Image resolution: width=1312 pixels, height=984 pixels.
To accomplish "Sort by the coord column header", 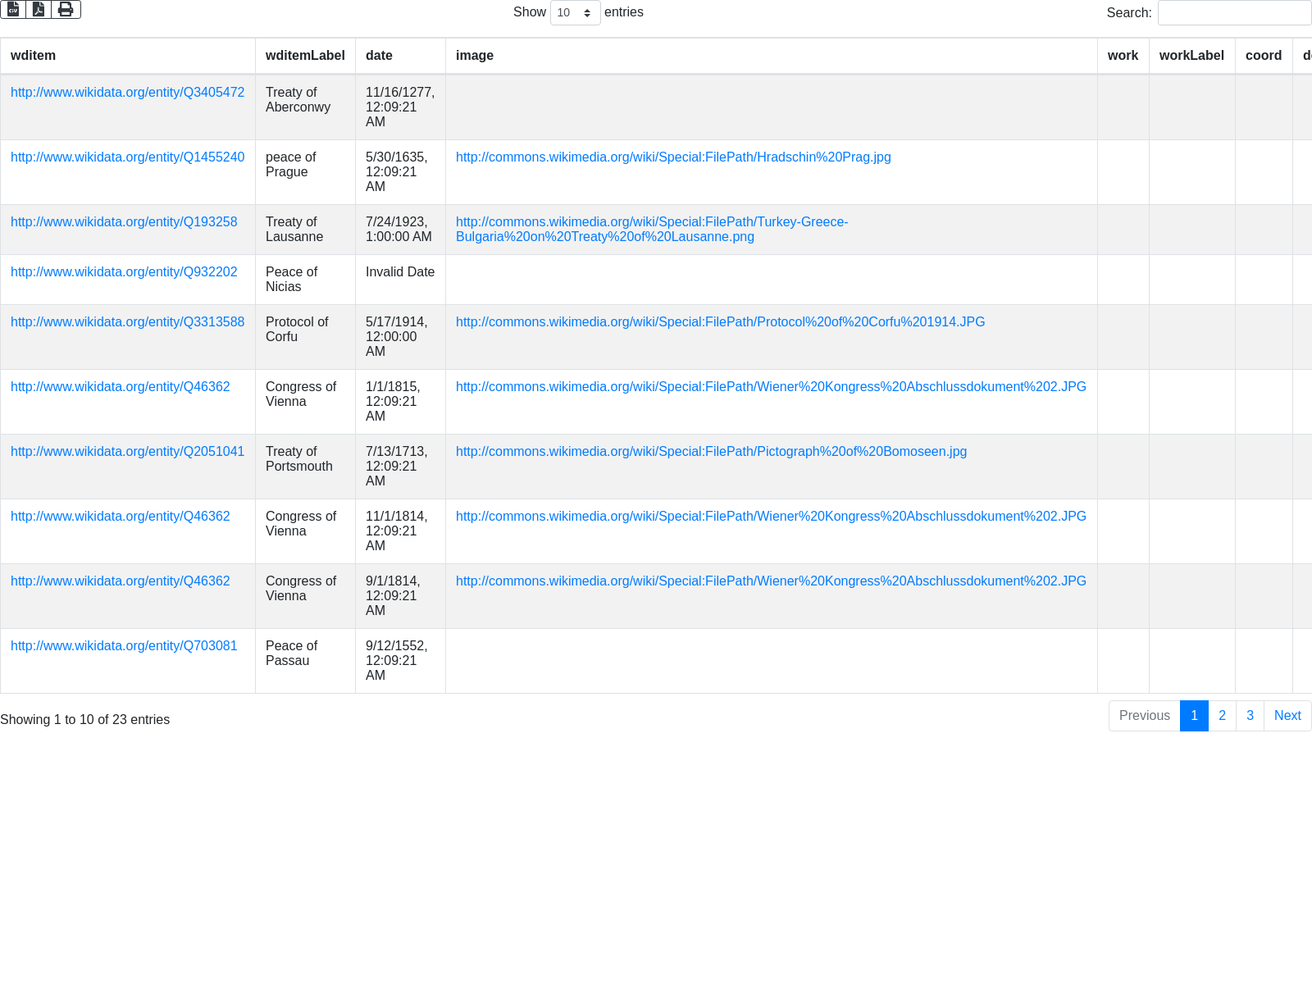I will [x=1263, y=56].
